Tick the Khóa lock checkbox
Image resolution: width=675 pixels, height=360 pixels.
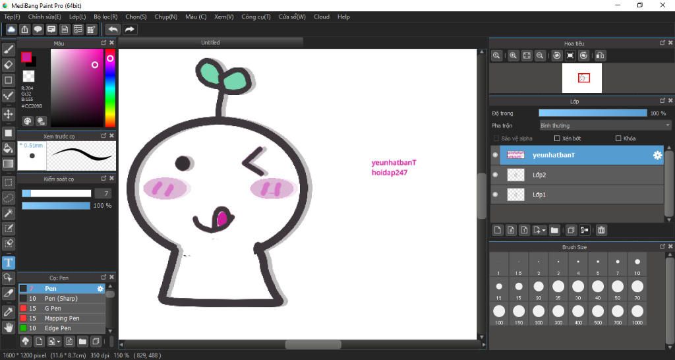[x=618, y=138]
